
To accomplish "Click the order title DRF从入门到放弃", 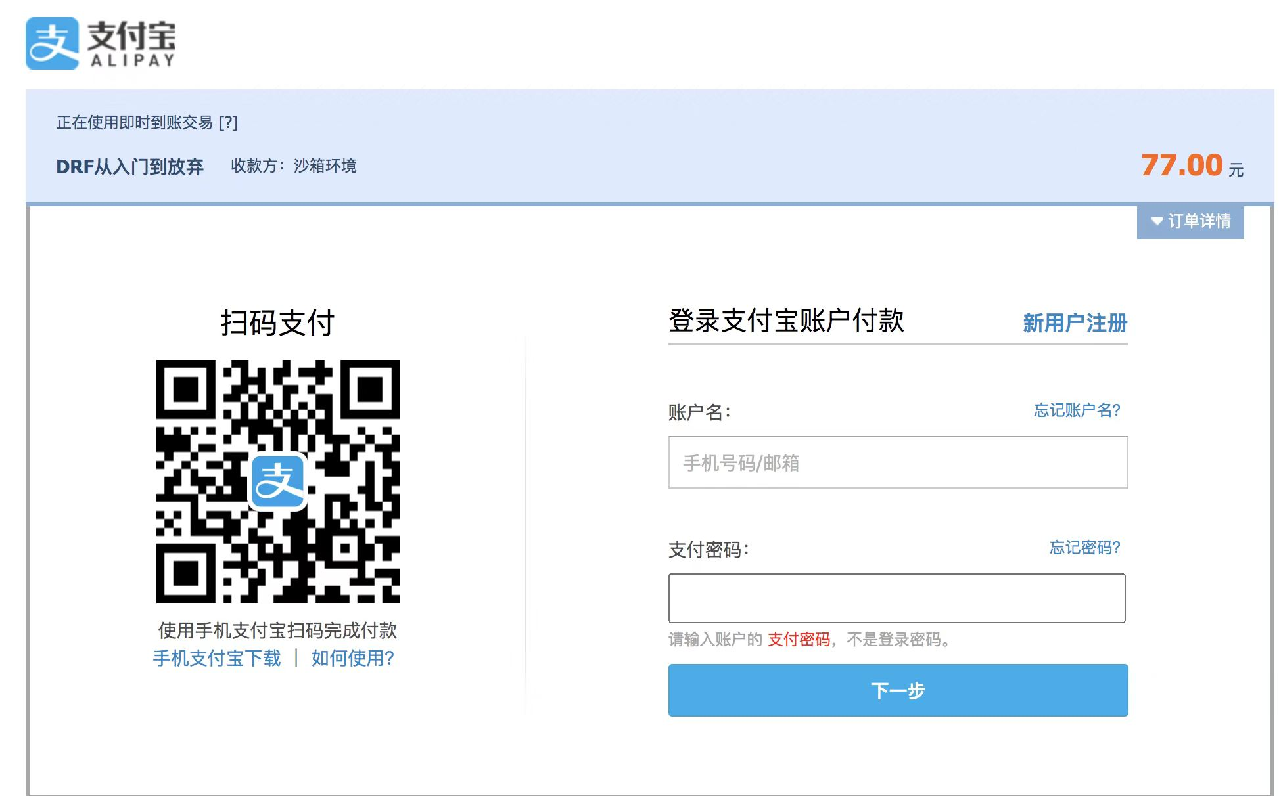I will (x=130, y=167).
